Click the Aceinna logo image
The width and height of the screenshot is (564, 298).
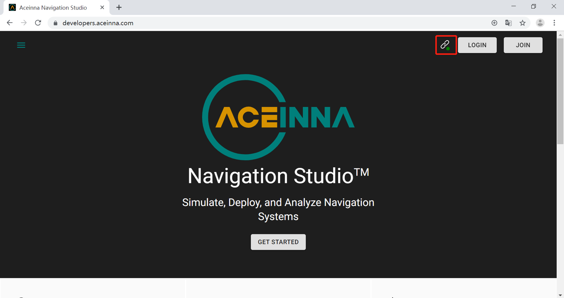(x=278, y=117)
